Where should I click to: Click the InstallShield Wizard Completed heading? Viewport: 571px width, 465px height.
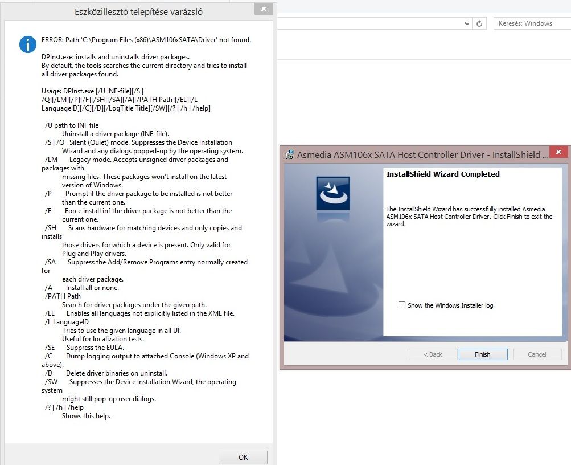point(443,174)
